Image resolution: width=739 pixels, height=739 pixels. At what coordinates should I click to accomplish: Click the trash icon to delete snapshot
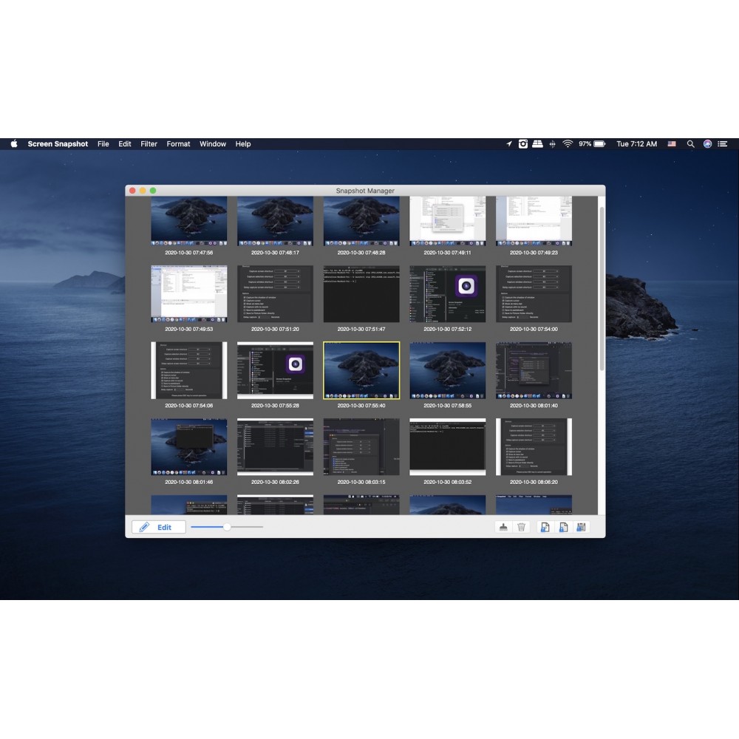point(522,527)
